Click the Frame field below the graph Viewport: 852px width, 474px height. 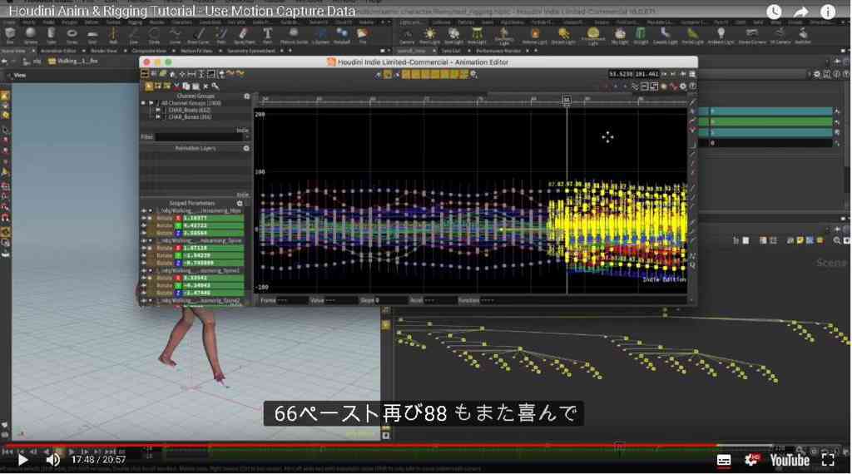pyautogui.click(x=292, y=299)
